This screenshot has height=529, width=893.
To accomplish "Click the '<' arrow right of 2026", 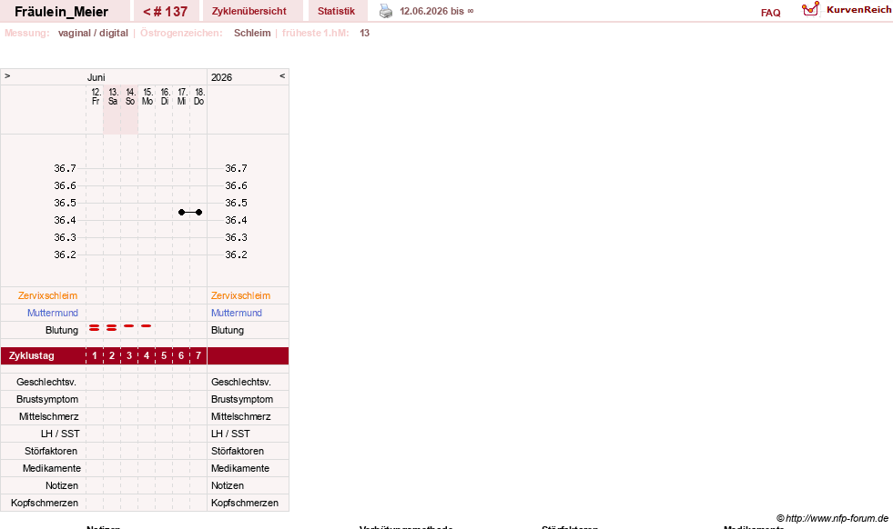I will pyautogui.click(x=282, y=75).
